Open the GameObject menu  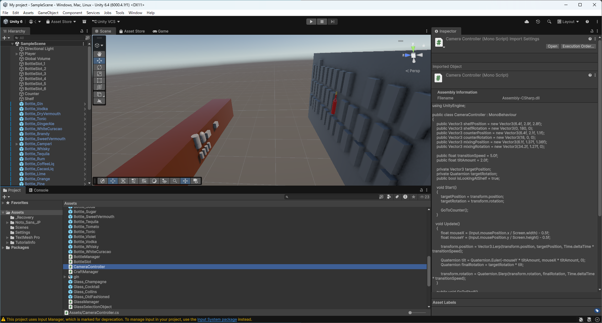click(48, 13)
